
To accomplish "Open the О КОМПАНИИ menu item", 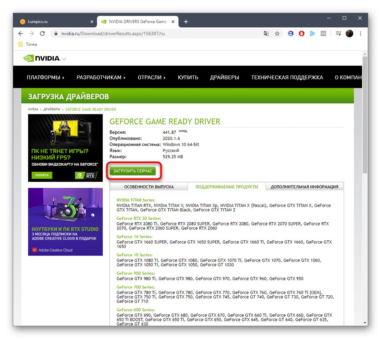I will pyautogui.click(x=348, y=77).
